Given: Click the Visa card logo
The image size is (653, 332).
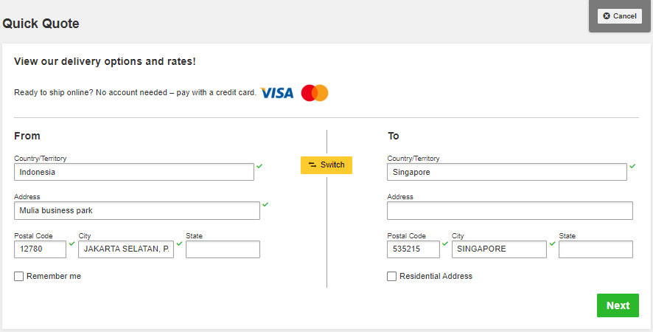Looking at the screenshot, I should (277, 93).
